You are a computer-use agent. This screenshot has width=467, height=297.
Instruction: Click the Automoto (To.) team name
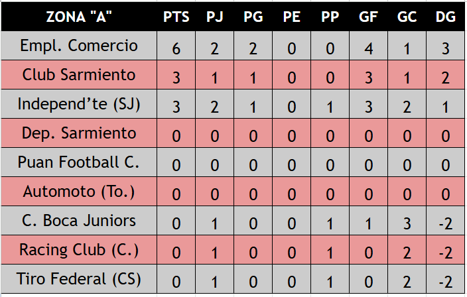tap(79, 192)
